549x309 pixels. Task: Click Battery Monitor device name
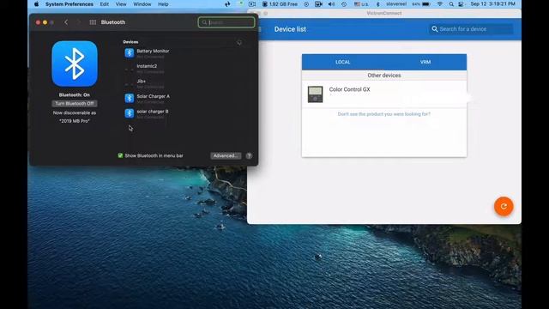point(153,51)
